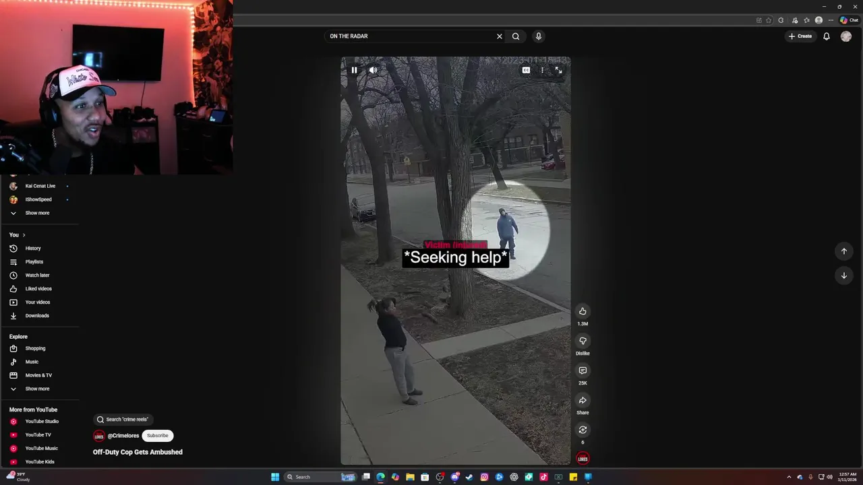Image resolution: width=863 pixels, height=485 pixels.
Task: Click the Windows taskbar Search box
Action: [x=320, y=477]
